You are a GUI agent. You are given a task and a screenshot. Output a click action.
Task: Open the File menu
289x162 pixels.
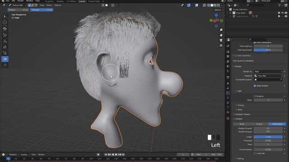point(7,1)
